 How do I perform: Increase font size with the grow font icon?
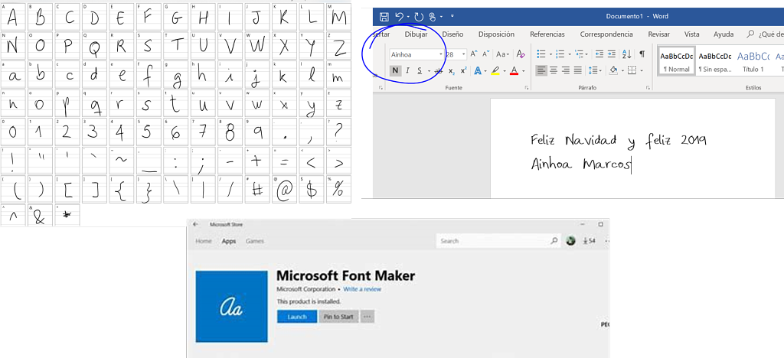pos(473,54)
